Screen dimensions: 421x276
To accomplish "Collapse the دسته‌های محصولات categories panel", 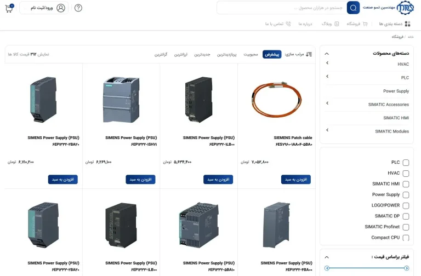I will pos(327,54).
